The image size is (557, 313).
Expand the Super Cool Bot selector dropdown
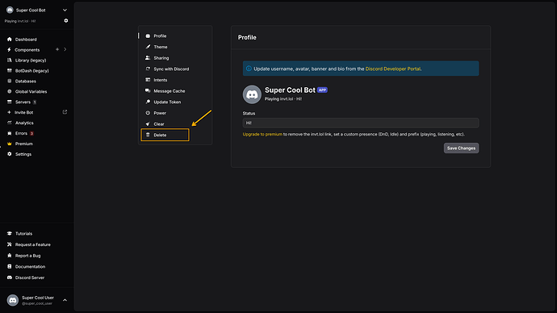point(65,10)
